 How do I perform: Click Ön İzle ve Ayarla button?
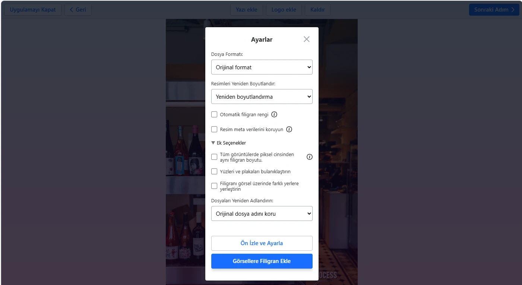click(x=262, y=243)
